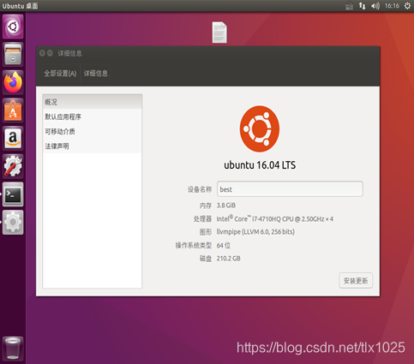Click the llvmpipe graphics value
Screen dimensions: 414x364
(x=255, y=232)
